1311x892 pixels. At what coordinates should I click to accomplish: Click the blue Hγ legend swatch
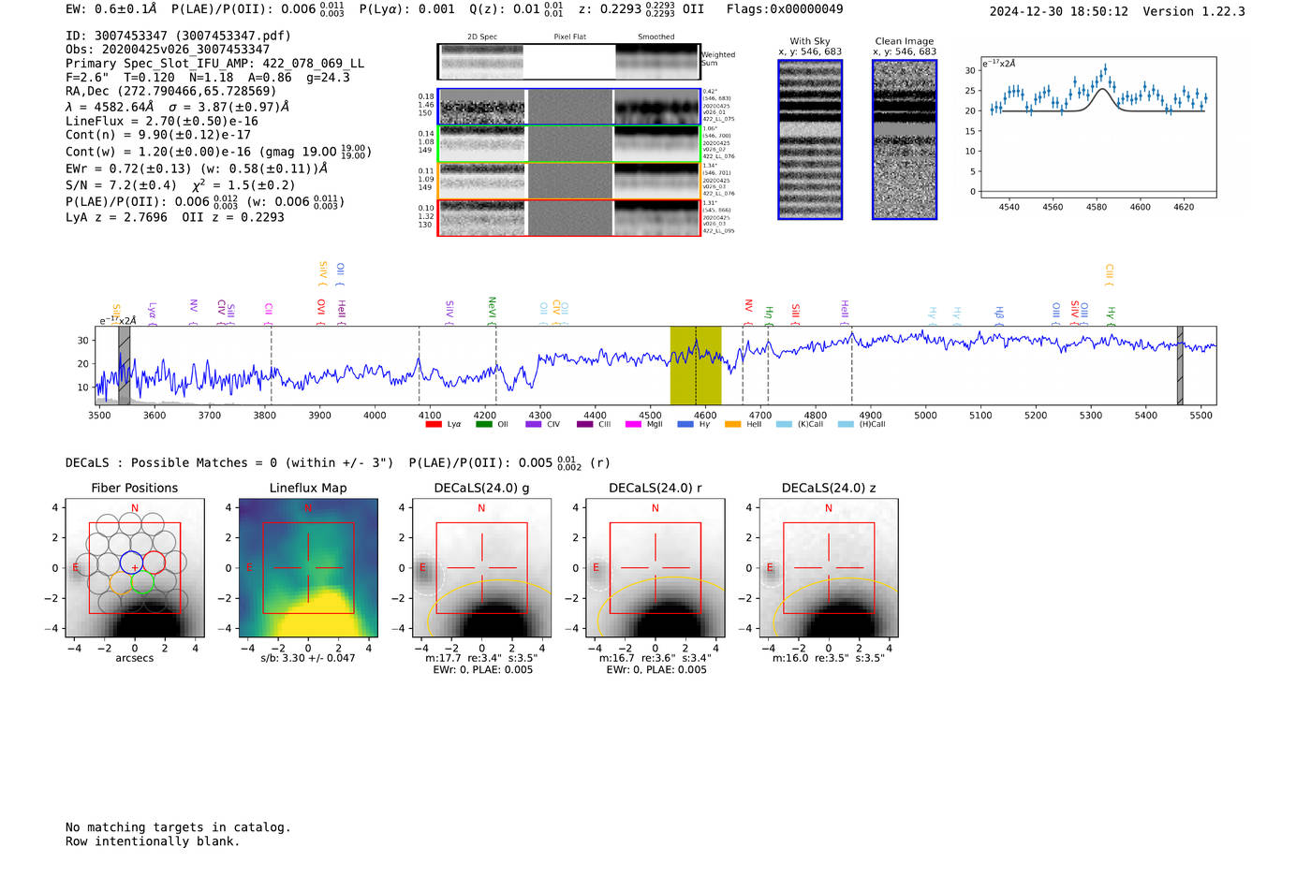click(685, 424)
